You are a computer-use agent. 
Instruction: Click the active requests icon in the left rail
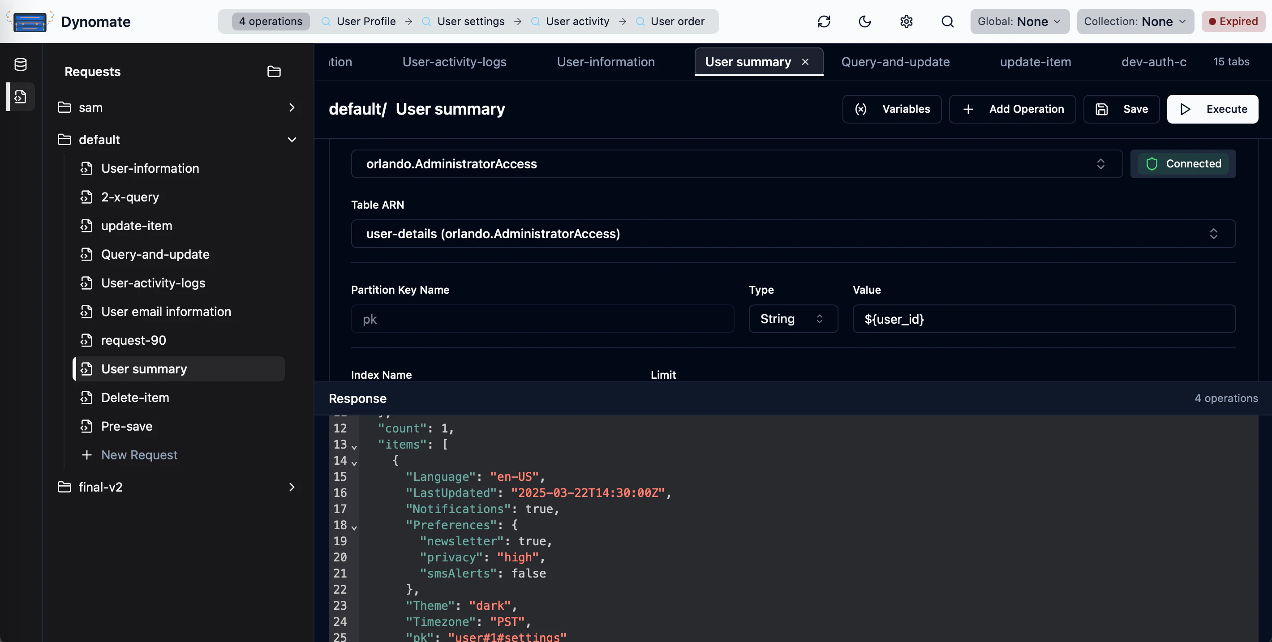pos(20,97)
